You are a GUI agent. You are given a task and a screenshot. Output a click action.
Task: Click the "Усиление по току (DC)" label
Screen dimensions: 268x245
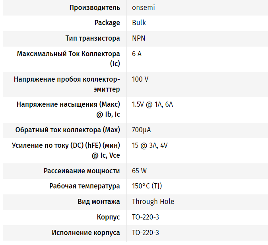pyautogui.click(x=66, y=145)
